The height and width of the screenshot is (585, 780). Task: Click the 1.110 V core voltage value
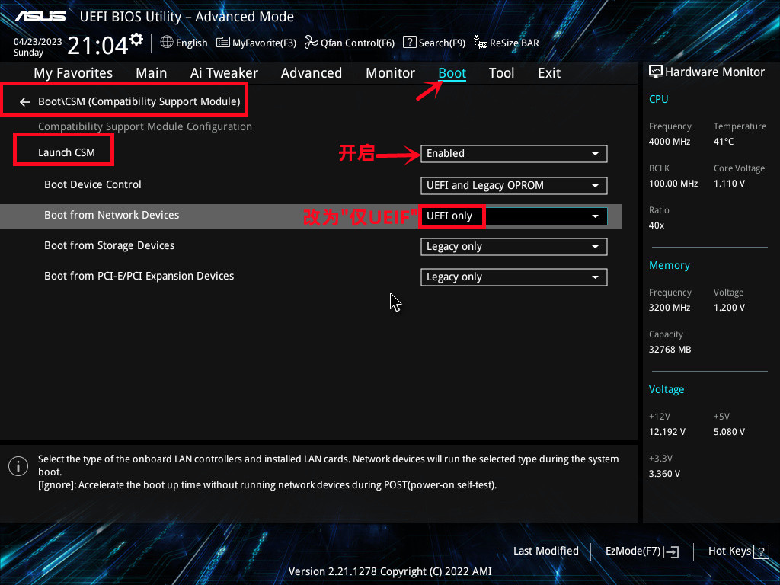[x=729, y=184]
